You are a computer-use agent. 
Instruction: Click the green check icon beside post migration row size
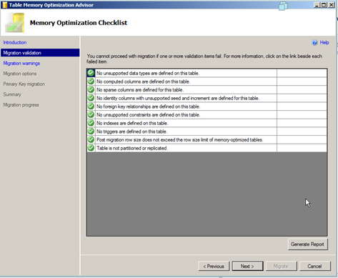click(91, 139)
